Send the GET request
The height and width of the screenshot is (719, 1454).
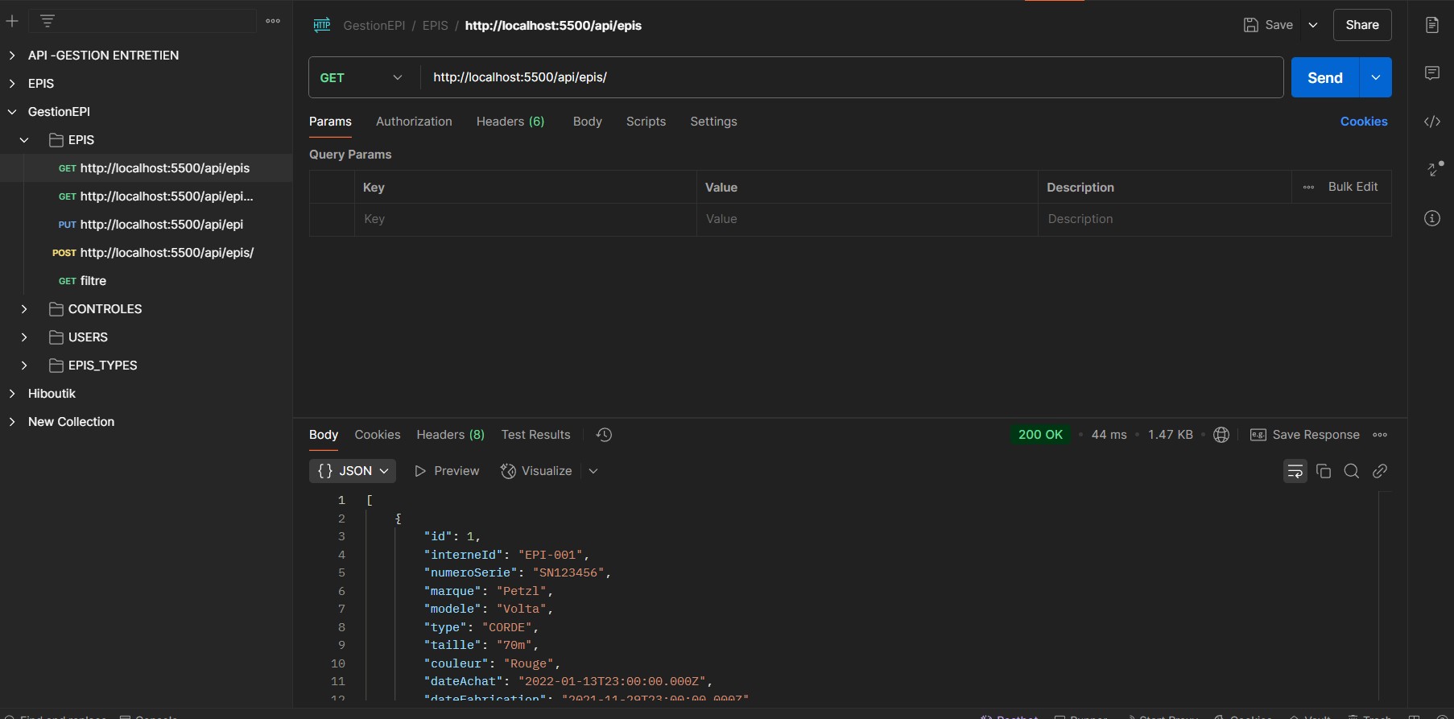pyautogui.click(x=1325, y=77)
